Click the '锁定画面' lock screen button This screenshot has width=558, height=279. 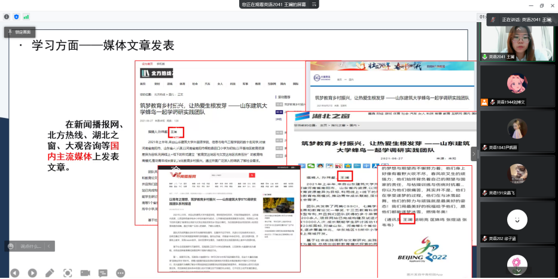[20, 32]
